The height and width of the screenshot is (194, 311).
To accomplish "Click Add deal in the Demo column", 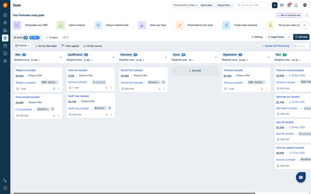I will [195, 71].
